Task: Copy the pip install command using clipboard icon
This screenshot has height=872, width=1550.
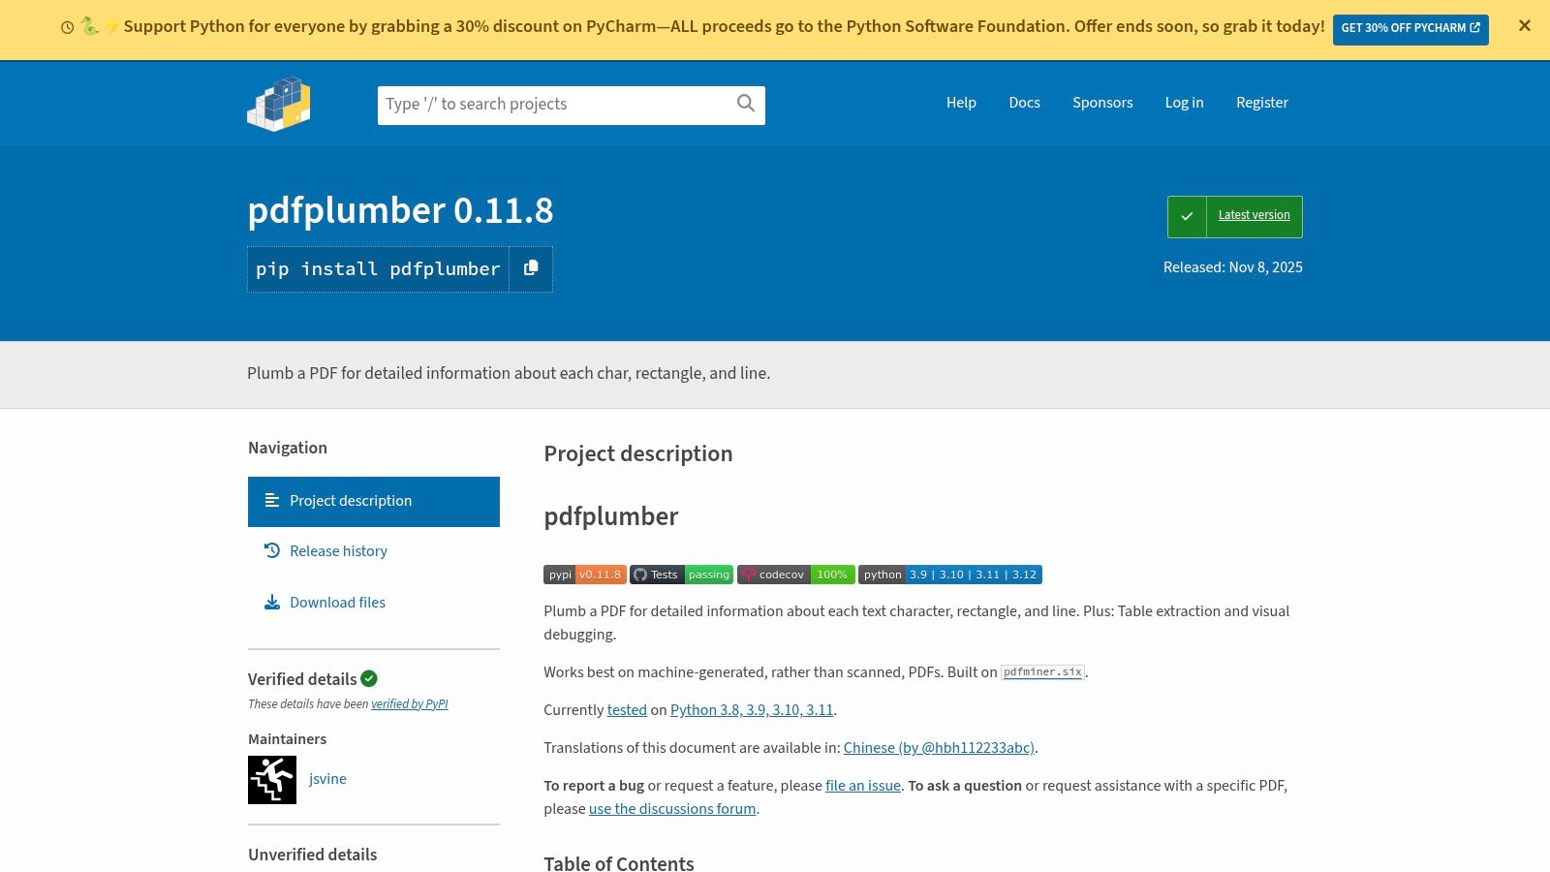Action: tap(530, 268)
